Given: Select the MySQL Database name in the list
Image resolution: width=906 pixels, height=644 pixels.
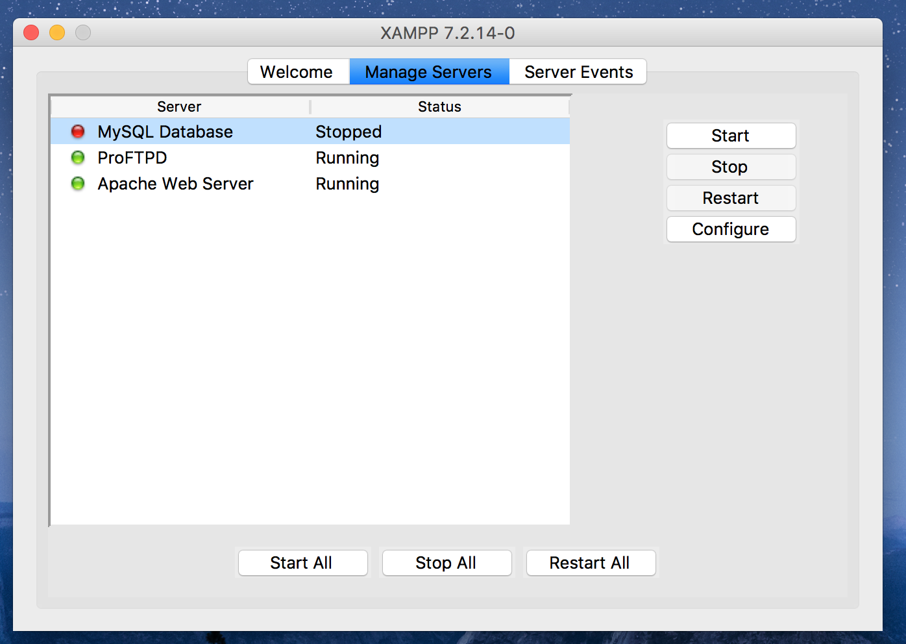Looking at the screenshot, I should pyautogui.click(x=165, y=132).
